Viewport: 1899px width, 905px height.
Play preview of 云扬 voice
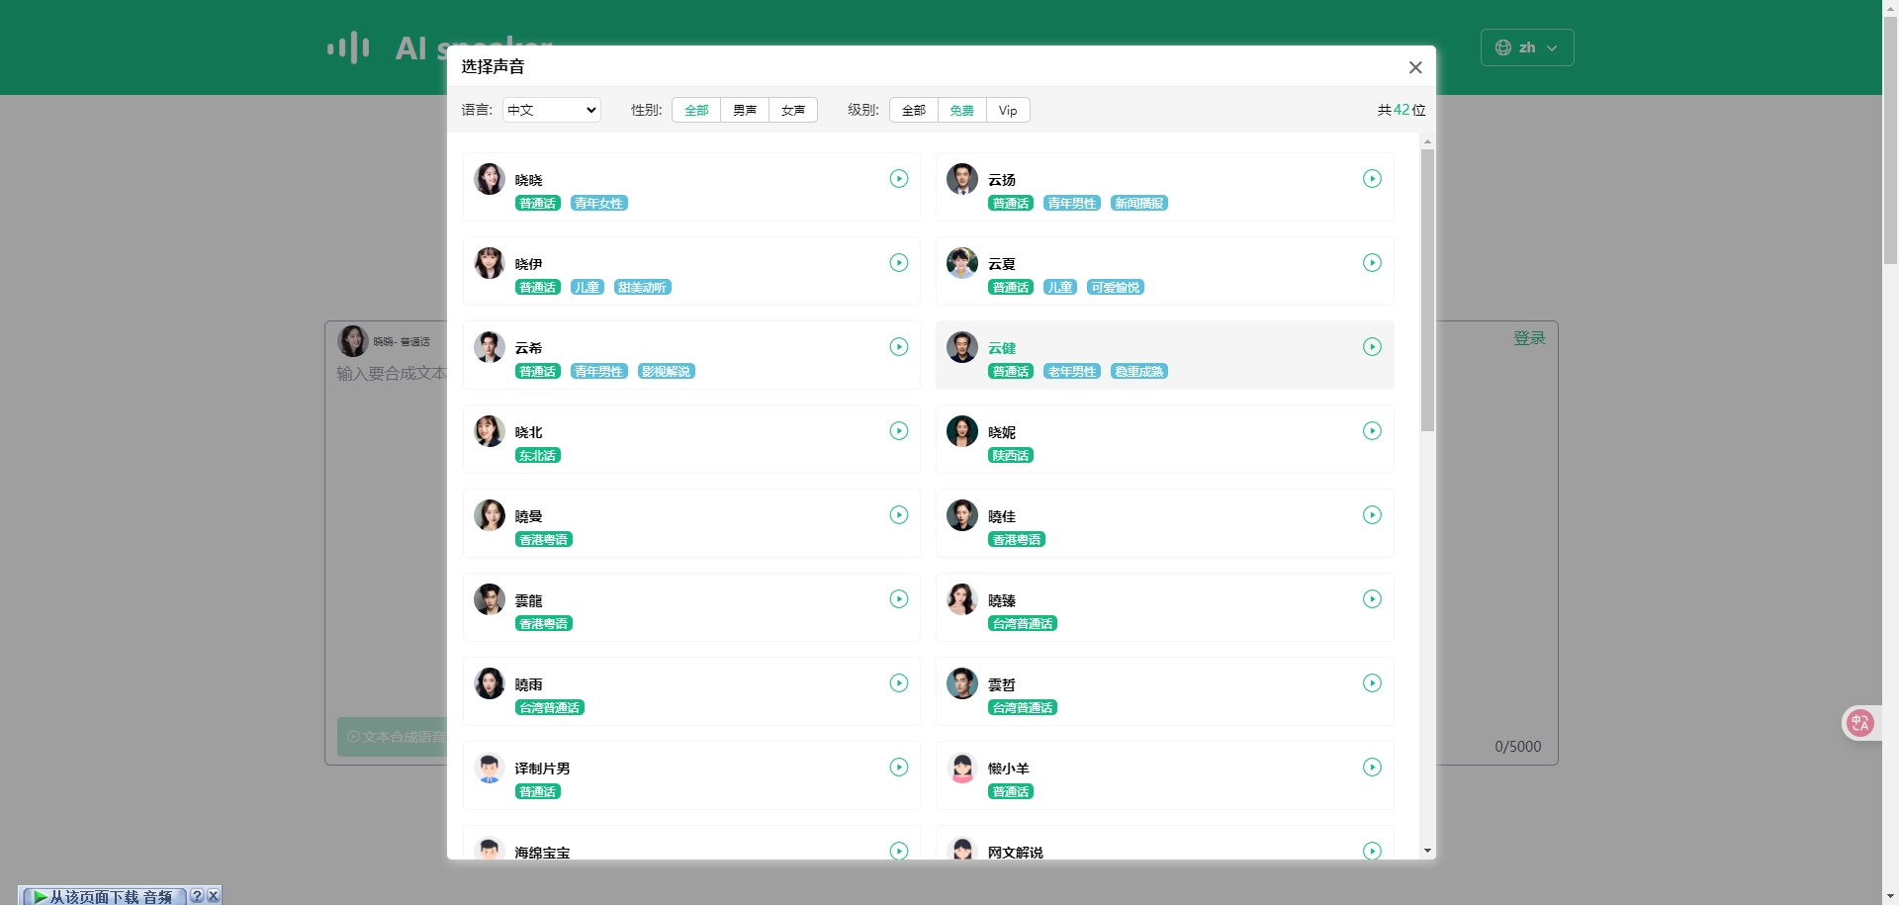pyautogui.click(x=1372, y=179)
